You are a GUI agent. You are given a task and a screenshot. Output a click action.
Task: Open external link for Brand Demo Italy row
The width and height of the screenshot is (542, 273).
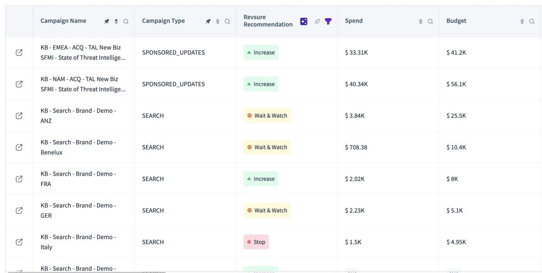[x=19, y=242]
